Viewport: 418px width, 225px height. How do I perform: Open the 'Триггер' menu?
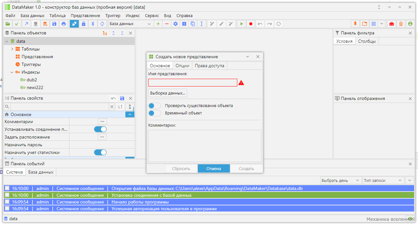(x=113, y=15)
